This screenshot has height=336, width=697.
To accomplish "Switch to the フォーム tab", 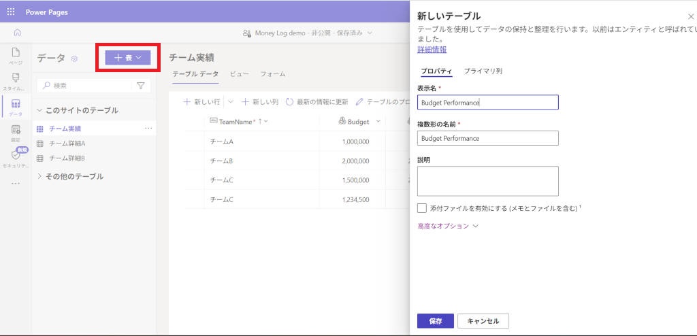I will [x=273, y=74].
